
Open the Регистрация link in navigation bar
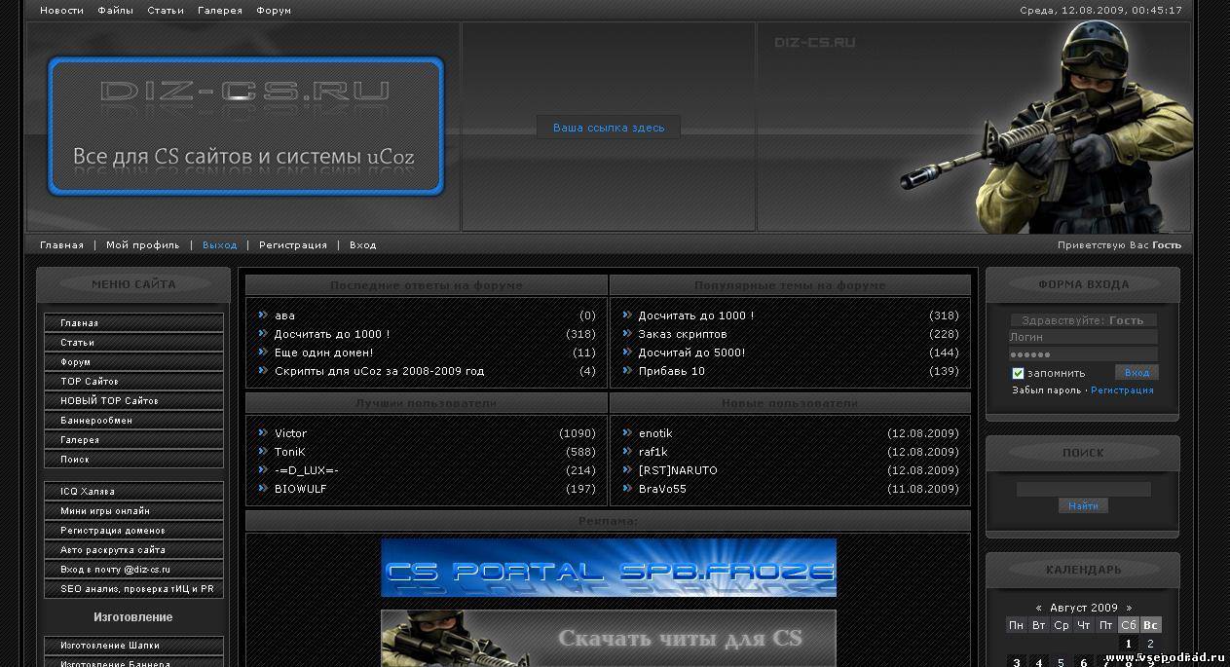pyautogui.click(x=293, y=245)
